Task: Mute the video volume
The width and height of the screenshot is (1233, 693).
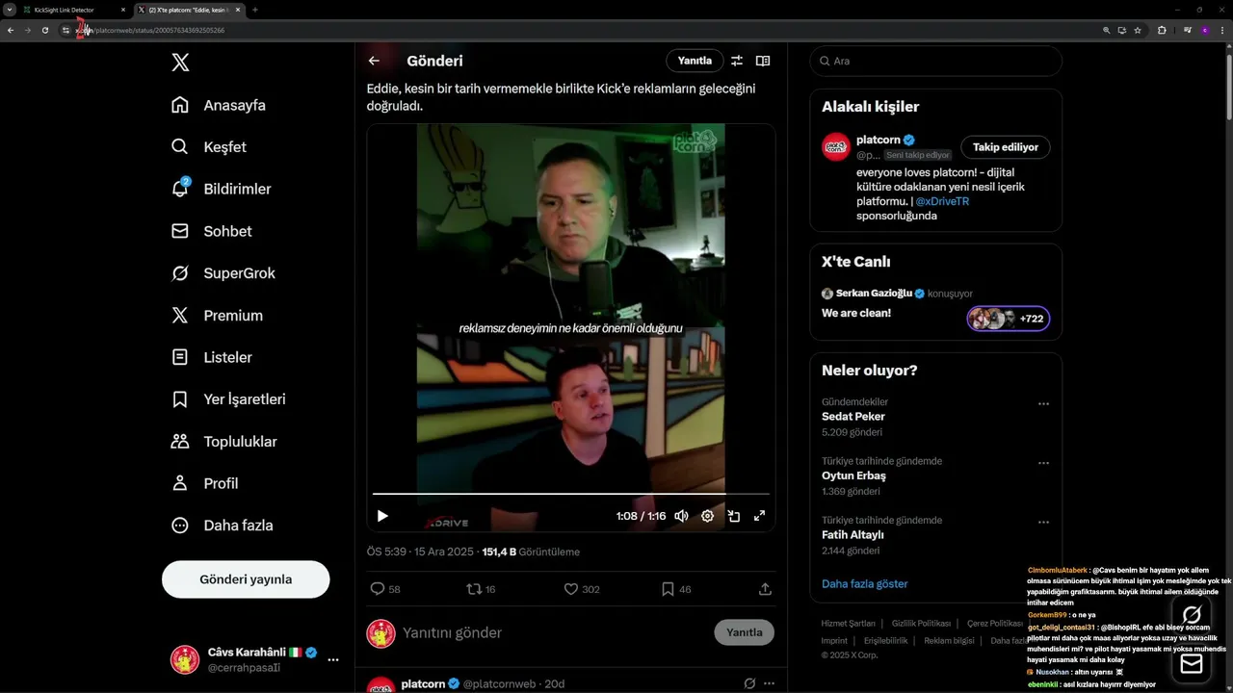Action: [681, 516]
